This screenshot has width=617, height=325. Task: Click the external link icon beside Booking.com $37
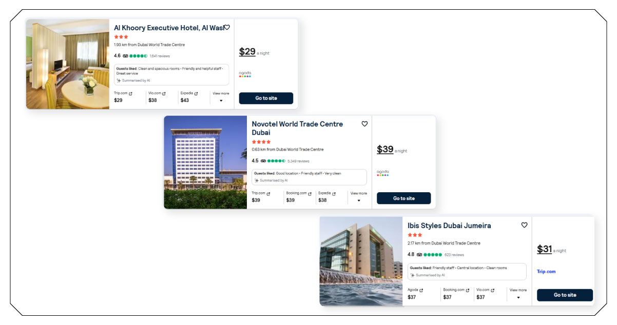[468, 289]
